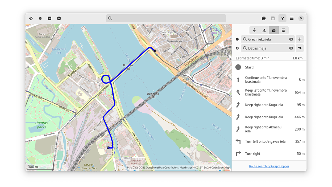Toggle the route planner sidebar
This screenshot has height=187, width=332.
tap(282, 18)
